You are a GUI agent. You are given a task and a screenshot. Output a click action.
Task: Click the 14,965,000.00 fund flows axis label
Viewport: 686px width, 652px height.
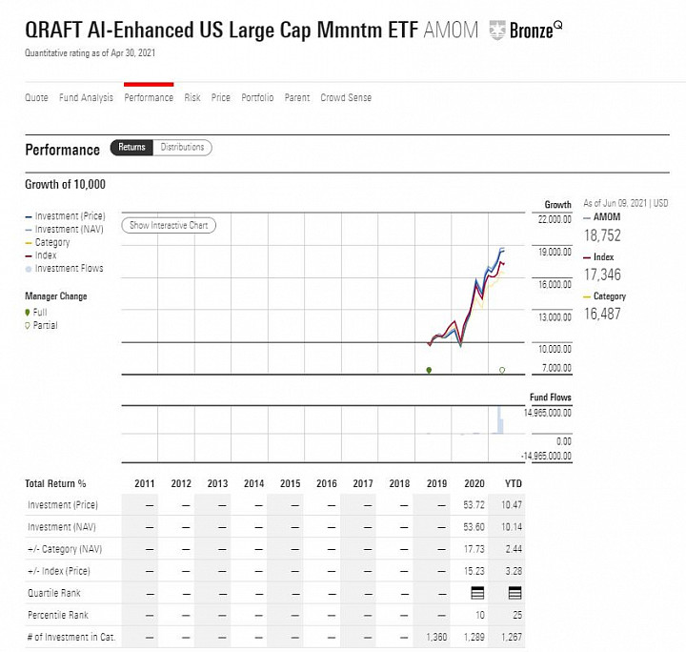click(x=548, y=413)
